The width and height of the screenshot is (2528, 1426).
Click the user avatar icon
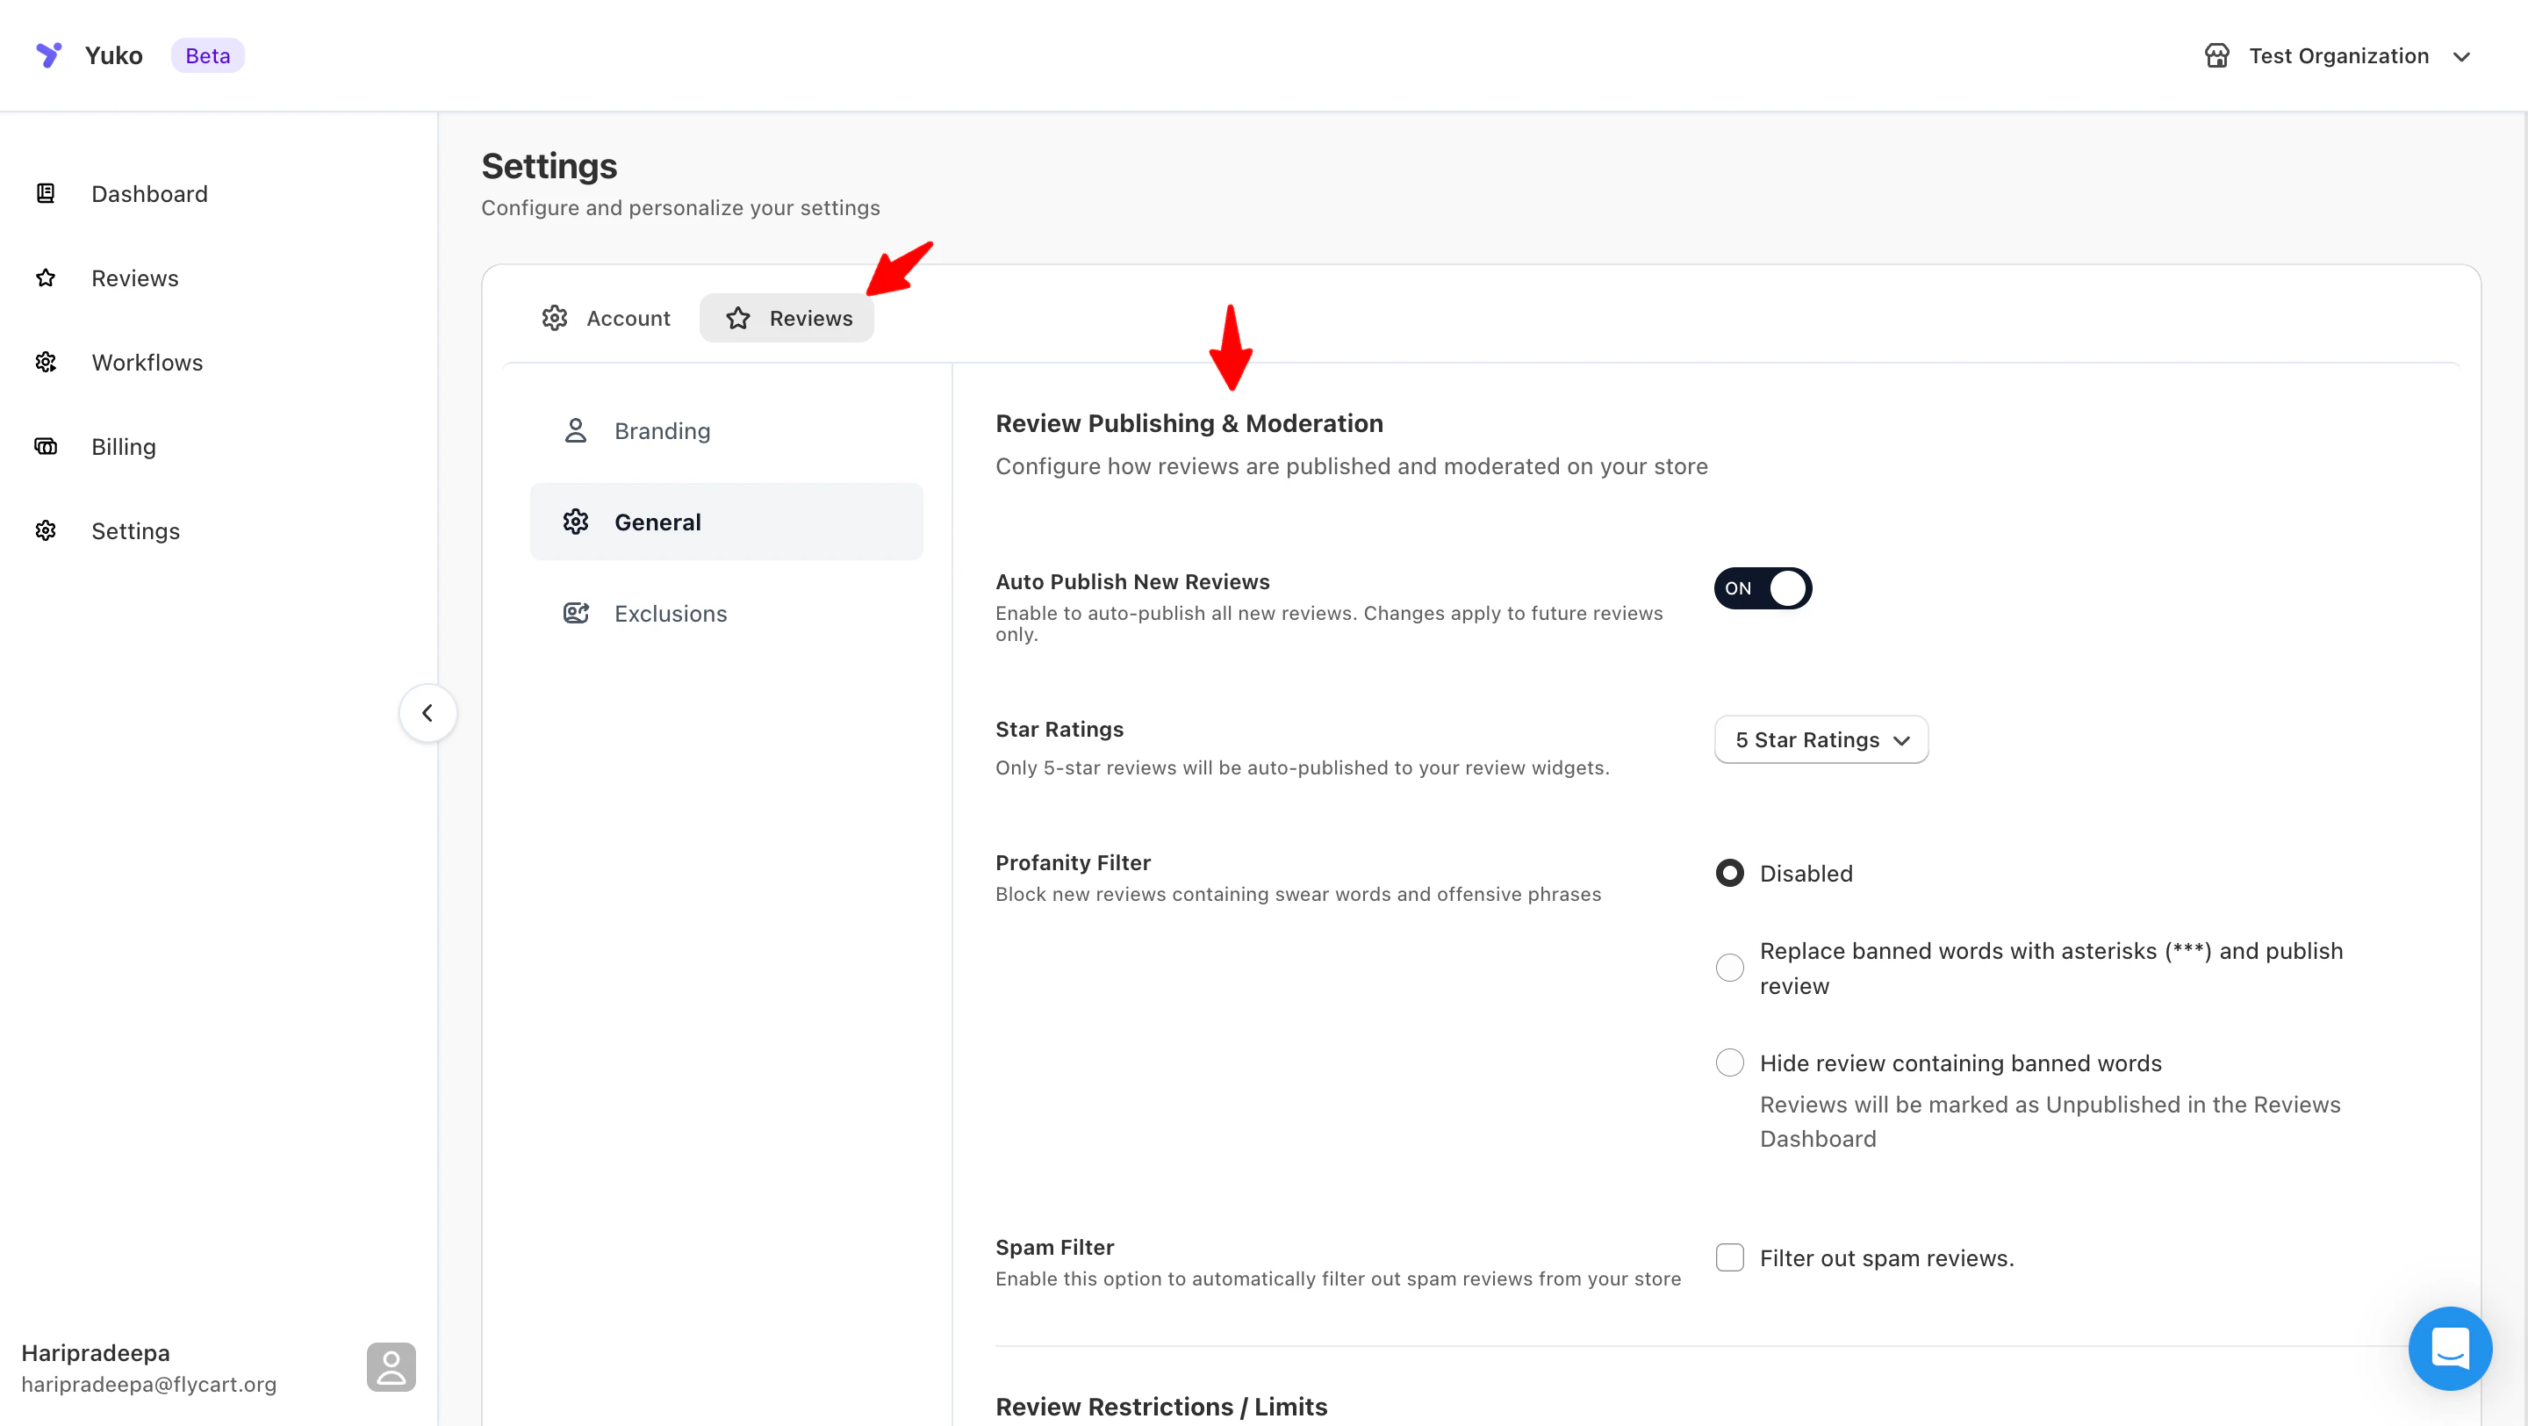point(391,1366)
